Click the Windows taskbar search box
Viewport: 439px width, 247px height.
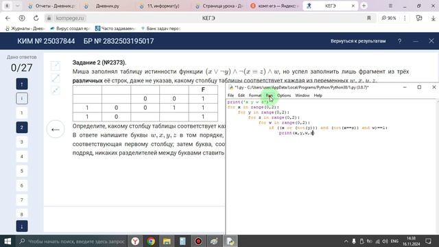click(x=71, y=241)
